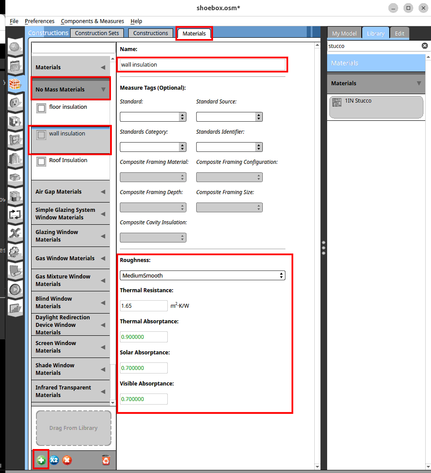Click the blue X2 duplicate icon
The width and height of the screenshot is (431, 473).
(x=54, y=460)
